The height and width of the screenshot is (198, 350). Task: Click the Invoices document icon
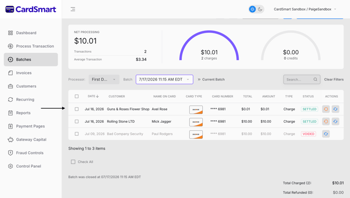[10, 73]
